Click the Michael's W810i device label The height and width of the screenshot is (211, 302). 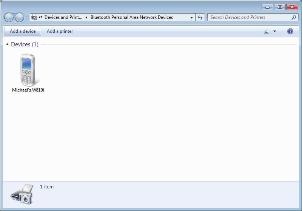[28, 90]
